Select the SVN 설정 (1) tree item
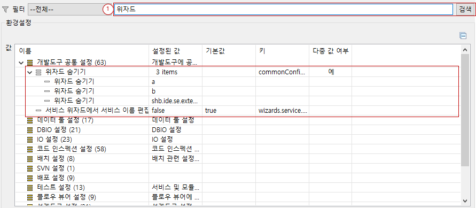The width and height of the screenshot is (476, 208). coord(56,168)
